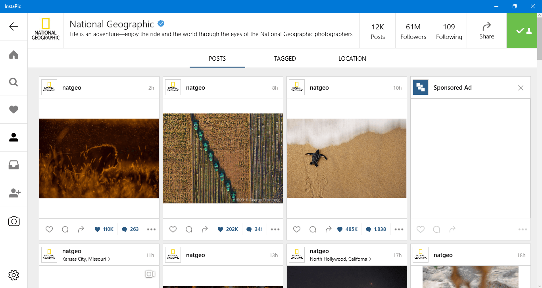View 341 comments on the 8h post

click(254, 229)
